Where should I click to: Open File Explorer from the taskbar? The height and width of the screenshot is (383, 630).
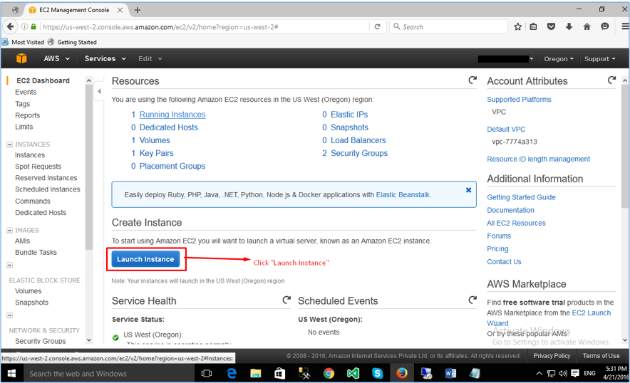[256, 374]
